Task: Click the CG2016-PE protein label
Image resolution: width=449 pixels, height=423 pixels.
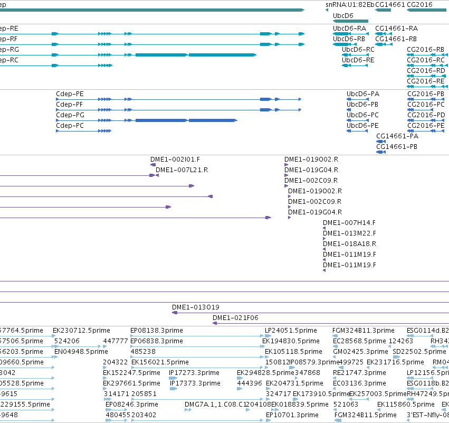Action: click(426, 126)
